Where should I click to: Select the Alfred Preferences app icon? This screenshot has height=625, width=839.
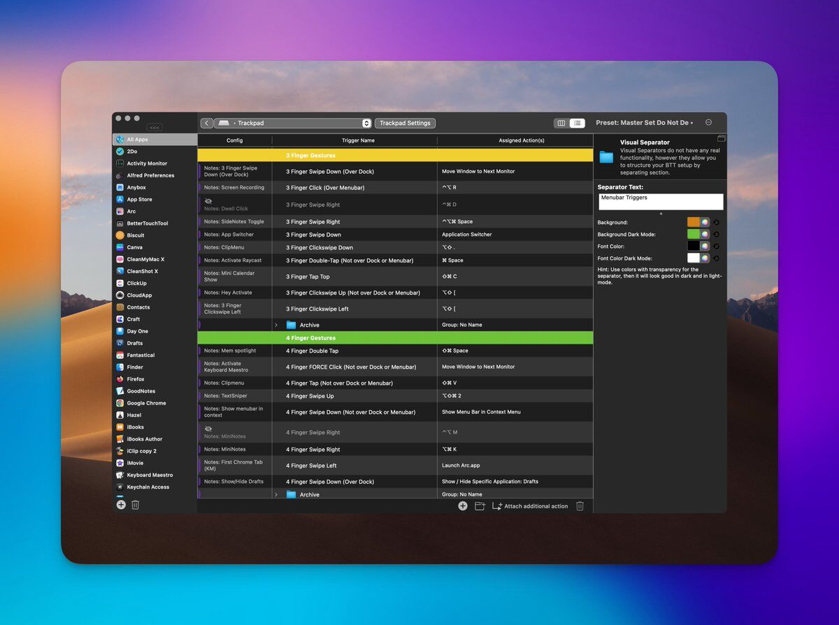click(x=120, y=175)
